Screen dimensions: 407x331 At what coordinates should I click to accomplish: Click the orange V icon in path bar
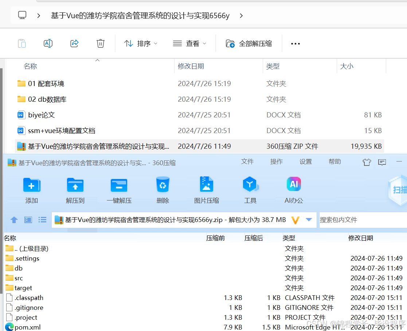(x=296, y=220)
